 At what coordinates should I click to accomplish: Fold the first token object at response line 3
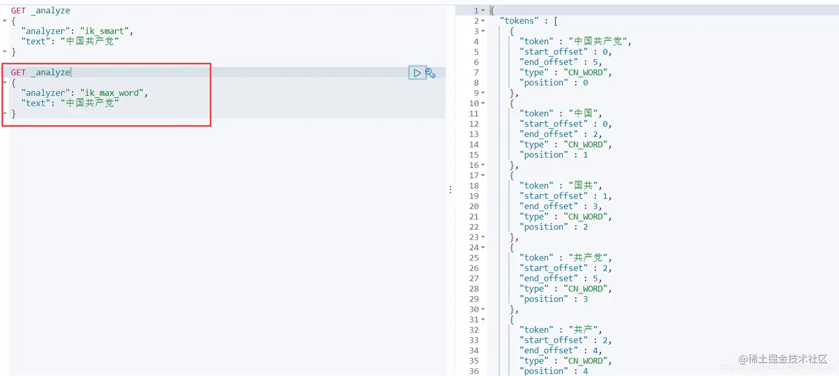pos(483,31)
